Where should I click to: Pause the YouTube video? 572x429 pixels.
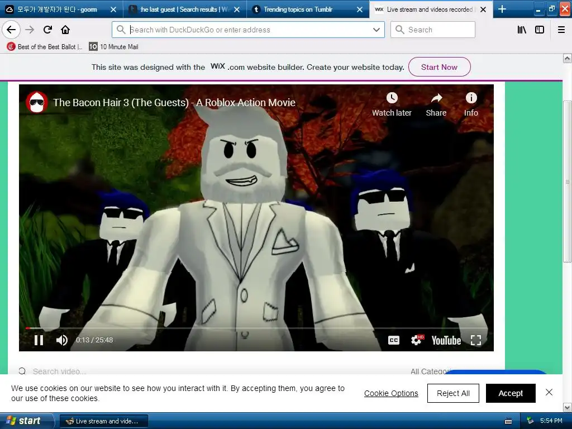pyautogui.click(x=39, y=340)
